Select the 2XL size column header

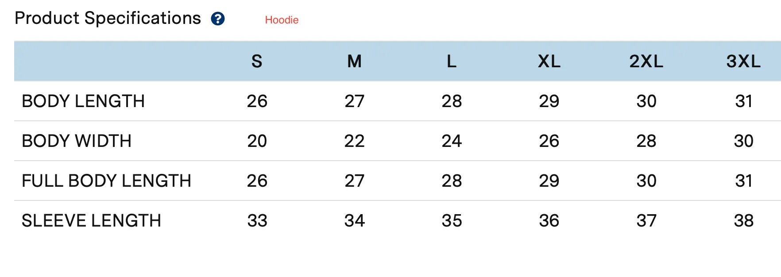pyautogui.click(x=646, y=61)
